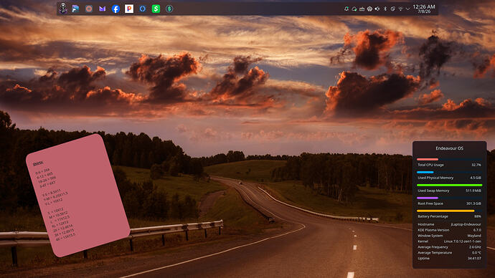Open the Wi-Fi network tray icon

(x=400, y=9)
